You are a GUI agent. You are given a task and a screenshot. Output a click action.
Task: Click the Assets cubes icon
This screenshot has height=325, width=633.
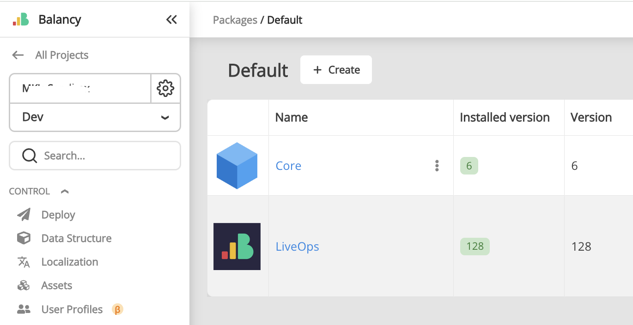(24, 285)
